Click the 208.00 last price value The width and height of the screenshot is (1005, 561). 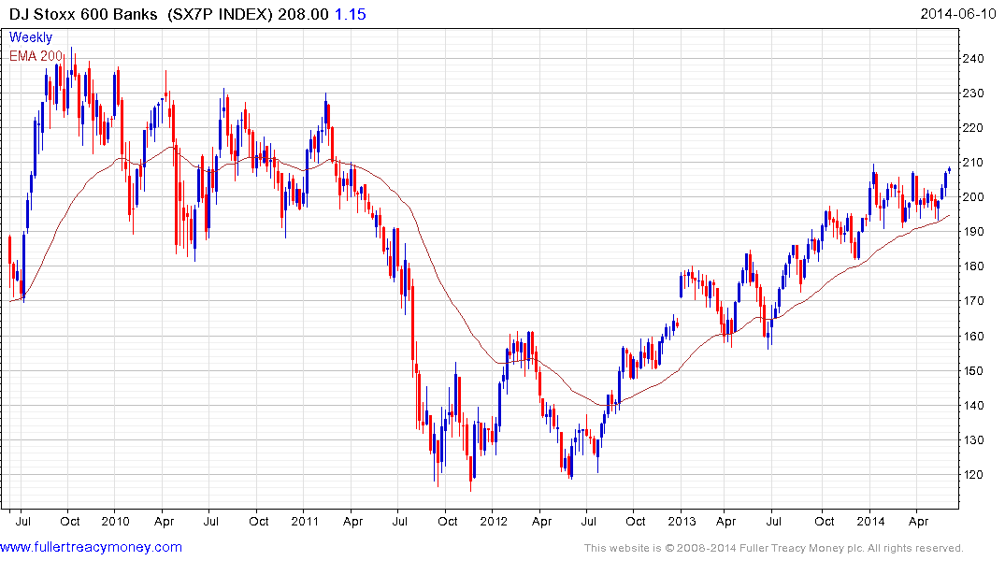[303, 14]
